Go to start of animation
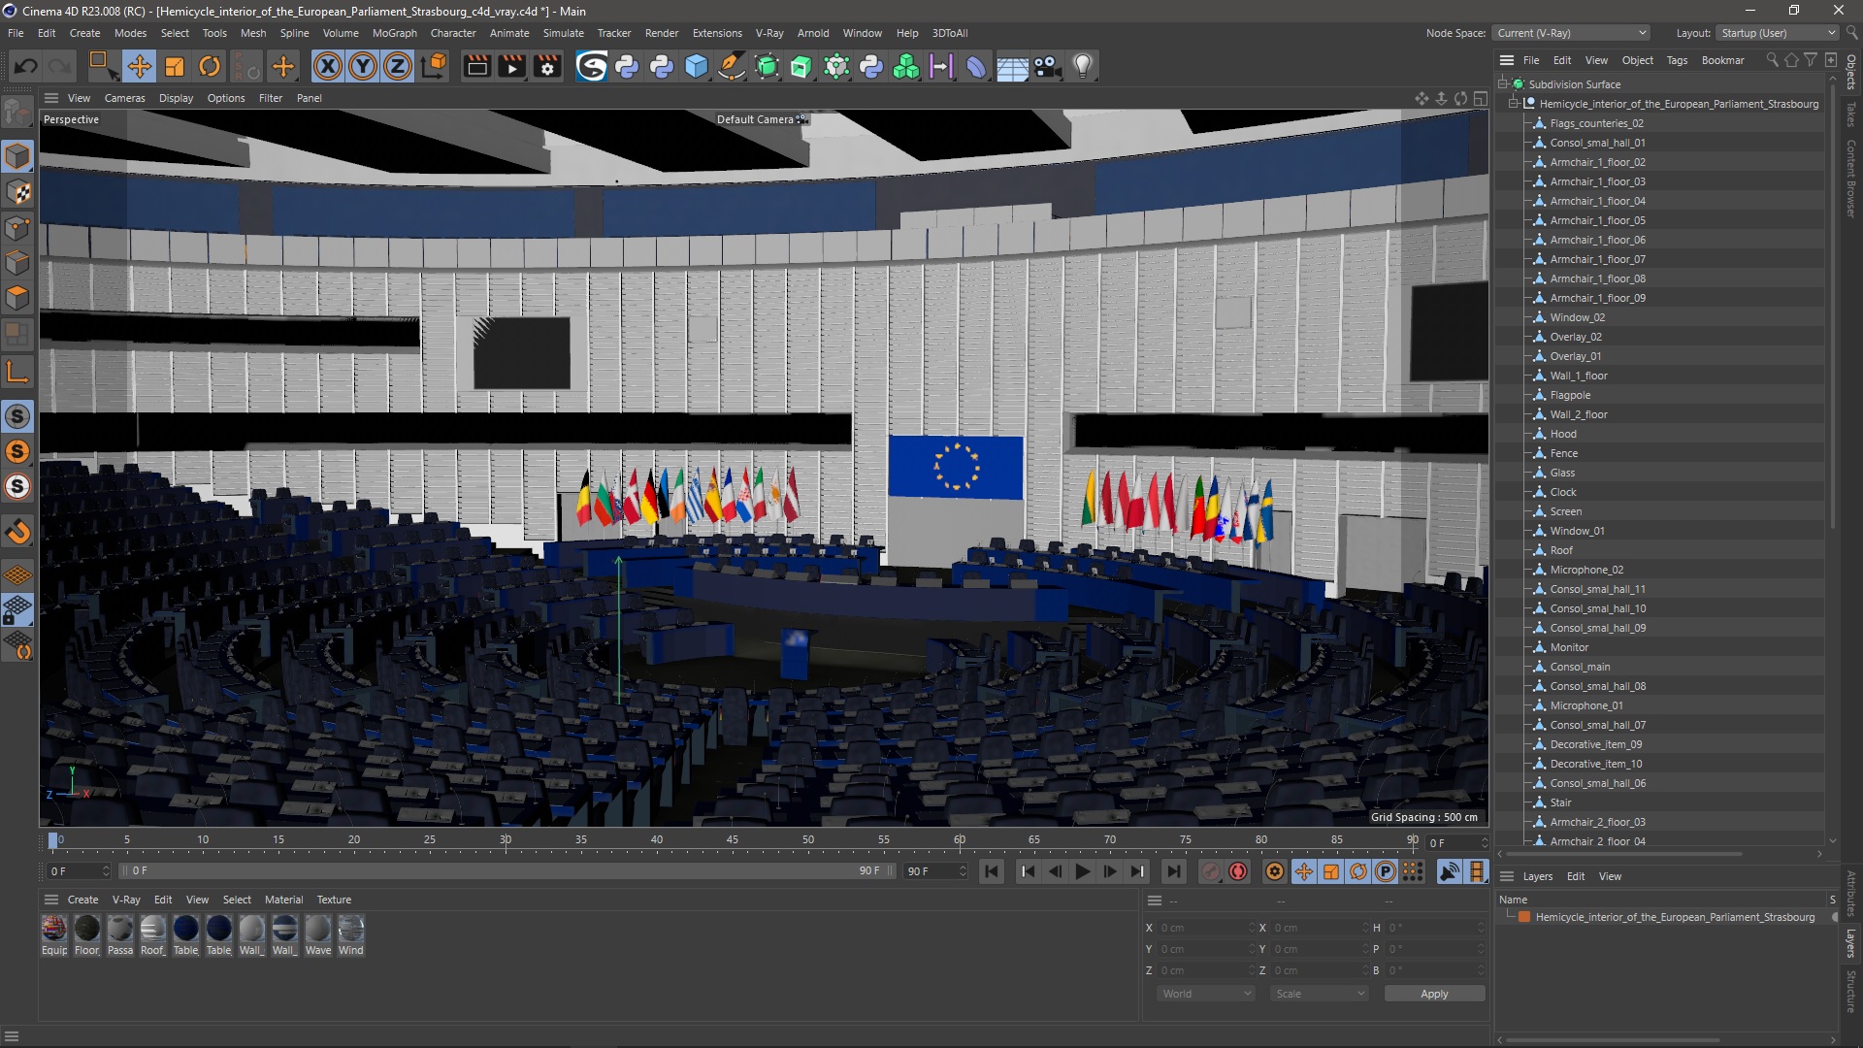1863x1048 pixels. click(x=992, y=871)
